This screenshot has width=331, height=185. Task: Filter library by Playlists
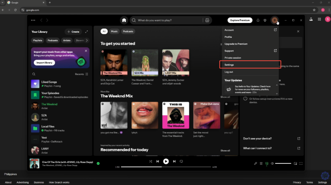(x=37, y=40)
